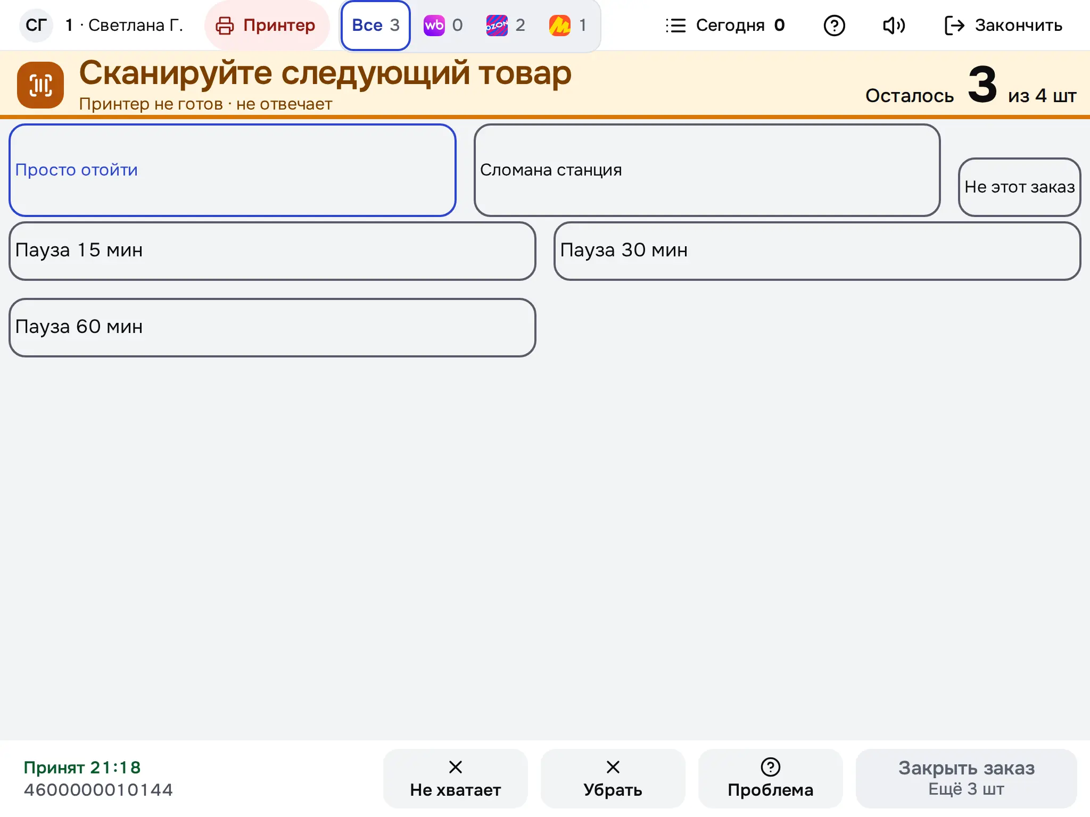Screen dimensions: 1090x817
Task: Filter by Yandex Market icon
Action: click(x=559, y=26)
